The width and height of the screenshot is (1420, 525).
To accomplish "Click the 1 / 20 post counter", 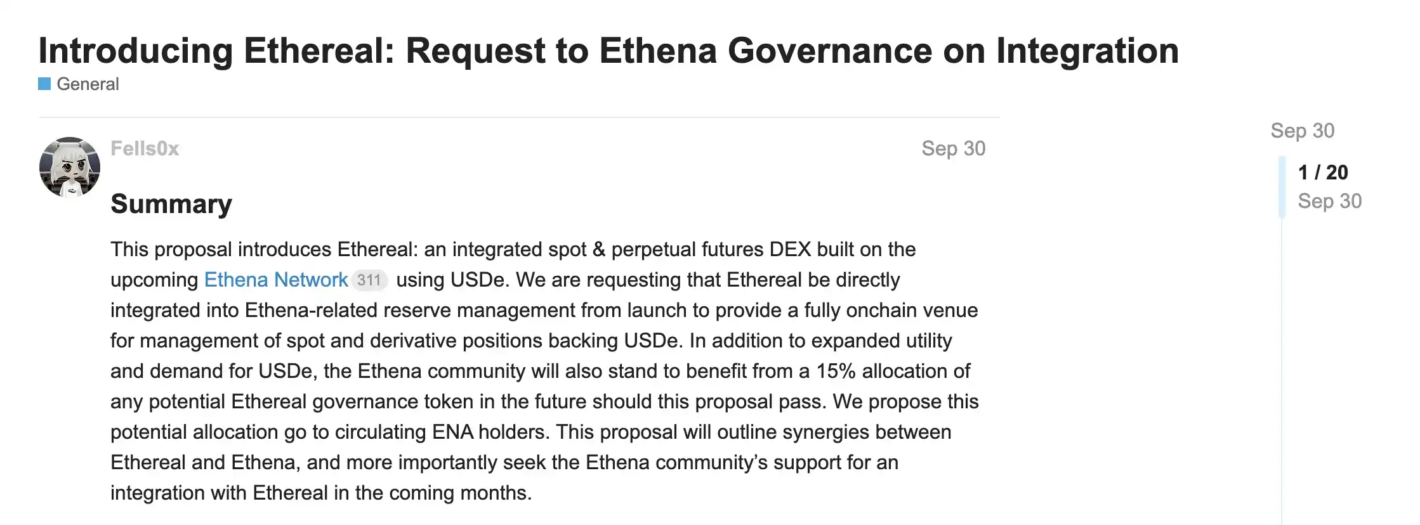I will tap(1323, 172).
